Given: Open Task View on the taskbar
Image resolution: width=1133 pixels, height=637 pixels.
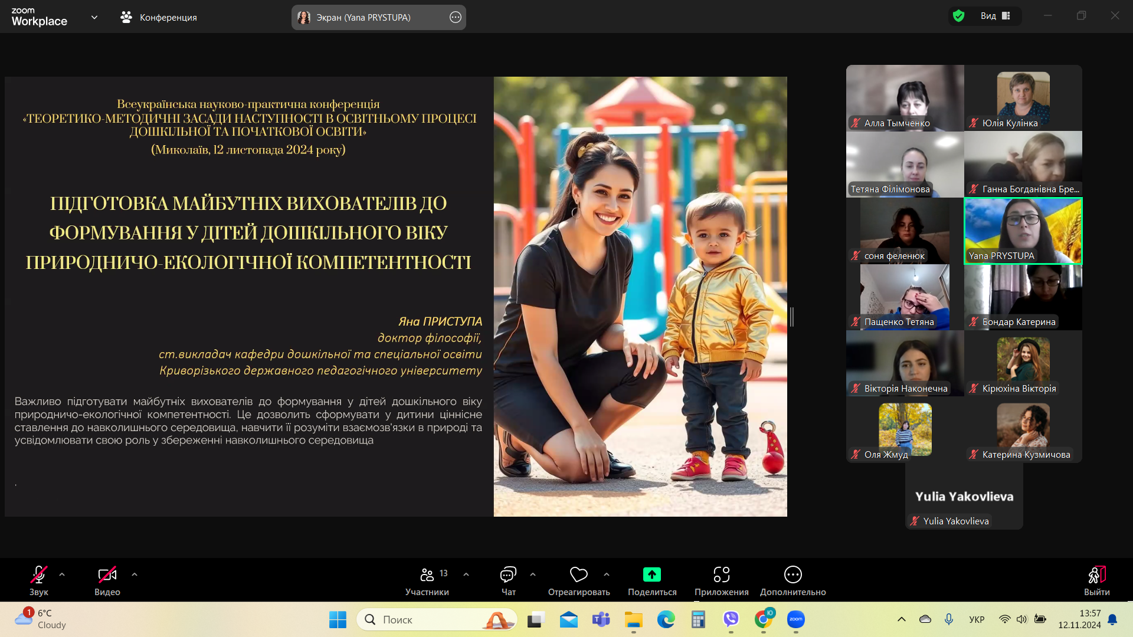Looking at the screenshot, I should pos(535,619).
